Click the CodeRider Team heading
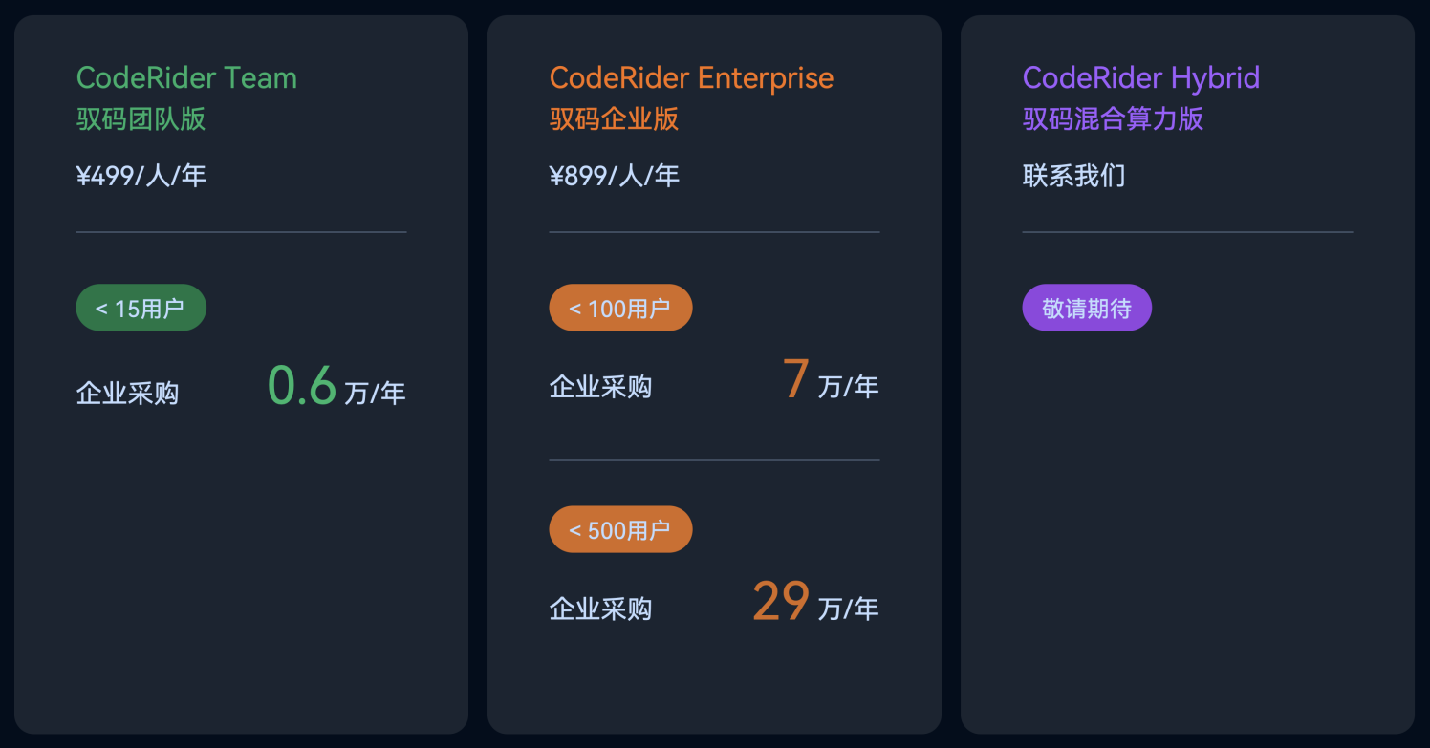 click(186, 77)
